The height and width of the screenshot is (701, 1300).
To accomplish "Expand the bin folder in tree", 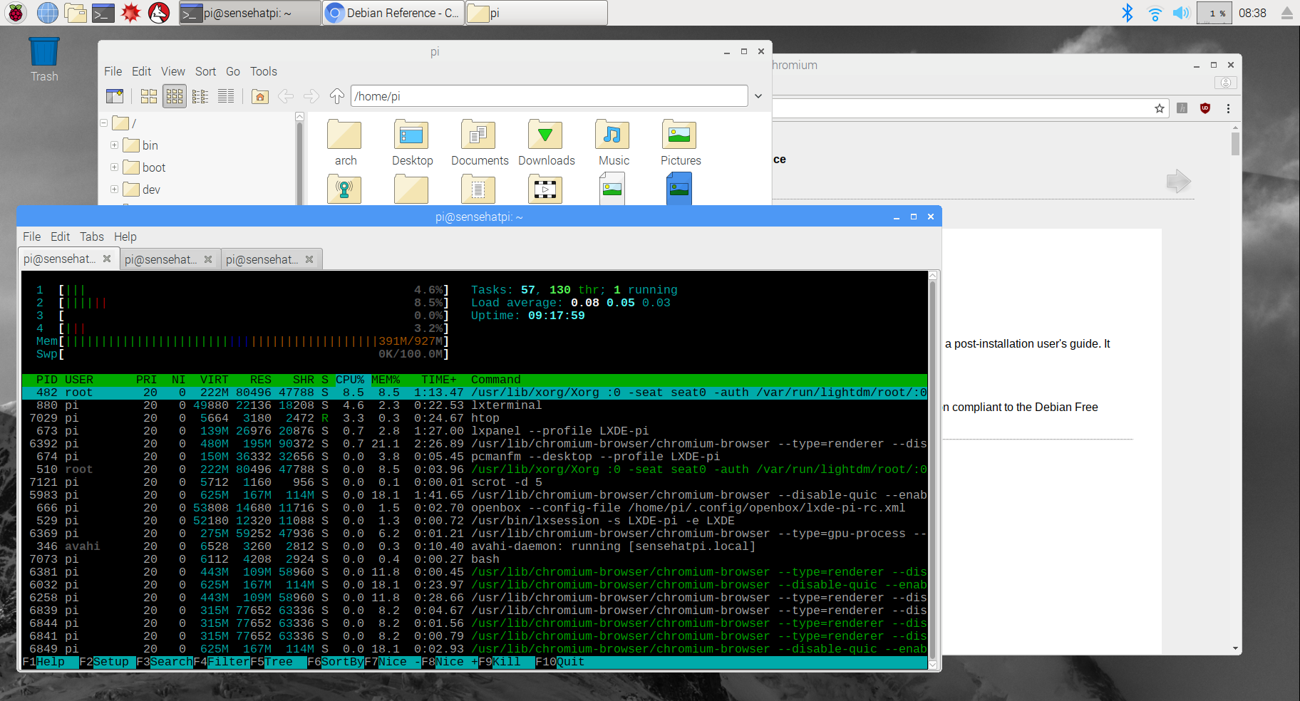I will pos(114,145).
